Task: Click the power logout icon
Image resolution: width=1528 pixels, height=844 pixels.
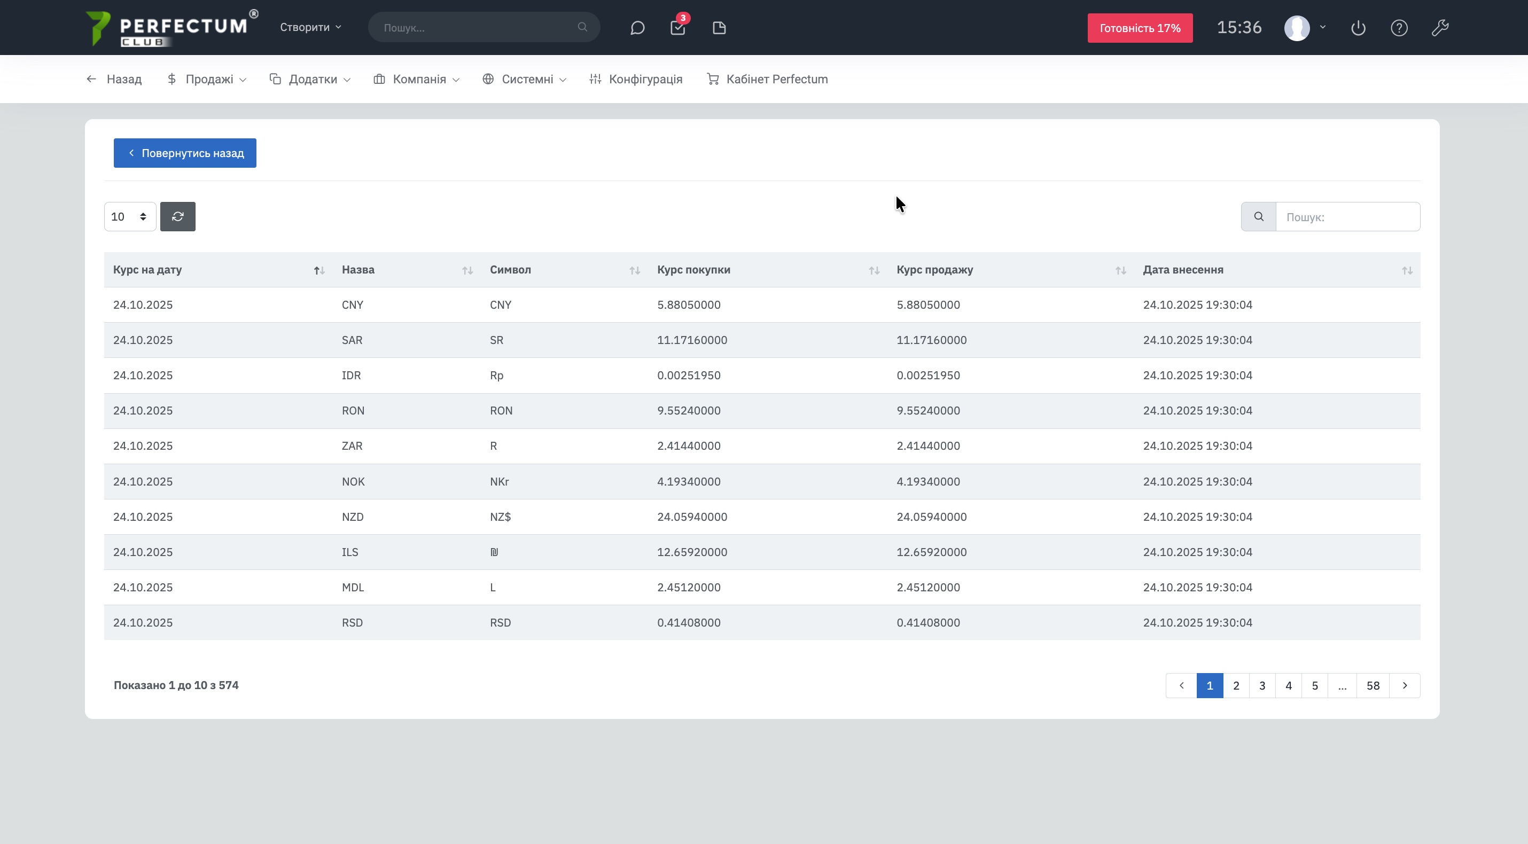Action: (x=1358, y=28)
